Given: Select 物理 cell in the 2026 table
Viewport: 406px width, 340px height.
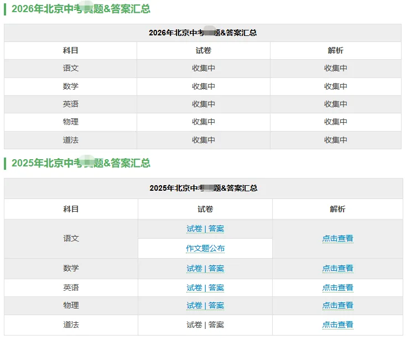Looking at the screenshot, I should pos(70,122).
